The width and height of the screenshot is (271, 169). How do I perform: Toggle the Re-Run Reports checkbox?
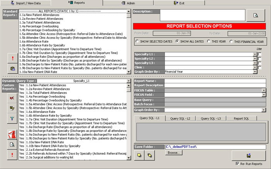tap(237, 164)
